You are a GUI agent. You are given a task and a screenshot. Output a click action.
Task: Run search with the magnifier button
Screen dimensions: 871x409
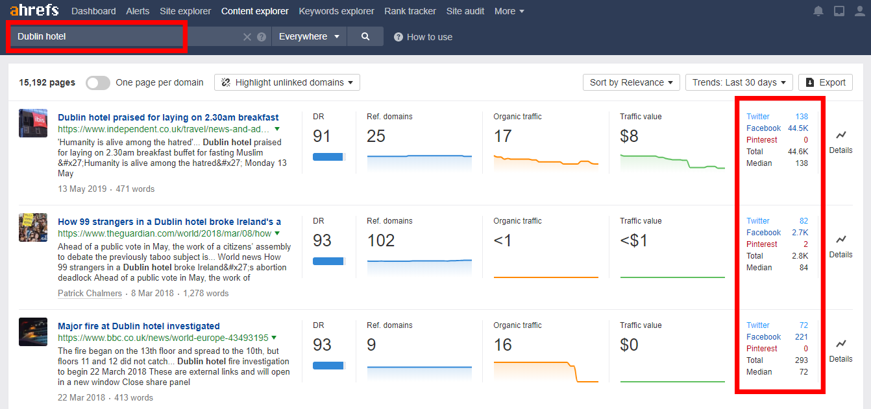click(365, 37)
